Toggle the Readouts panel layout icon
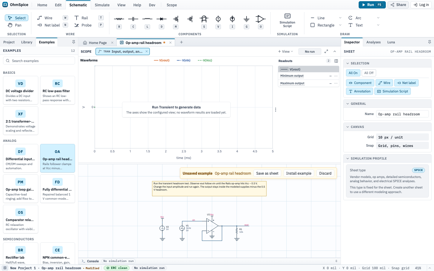434x271 pixels. 336,61
